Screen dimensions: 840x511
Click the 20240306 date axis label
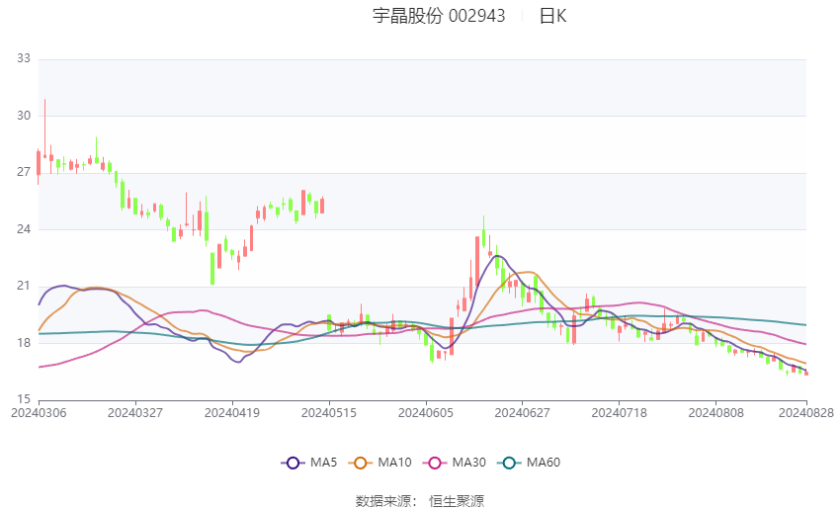39,413
